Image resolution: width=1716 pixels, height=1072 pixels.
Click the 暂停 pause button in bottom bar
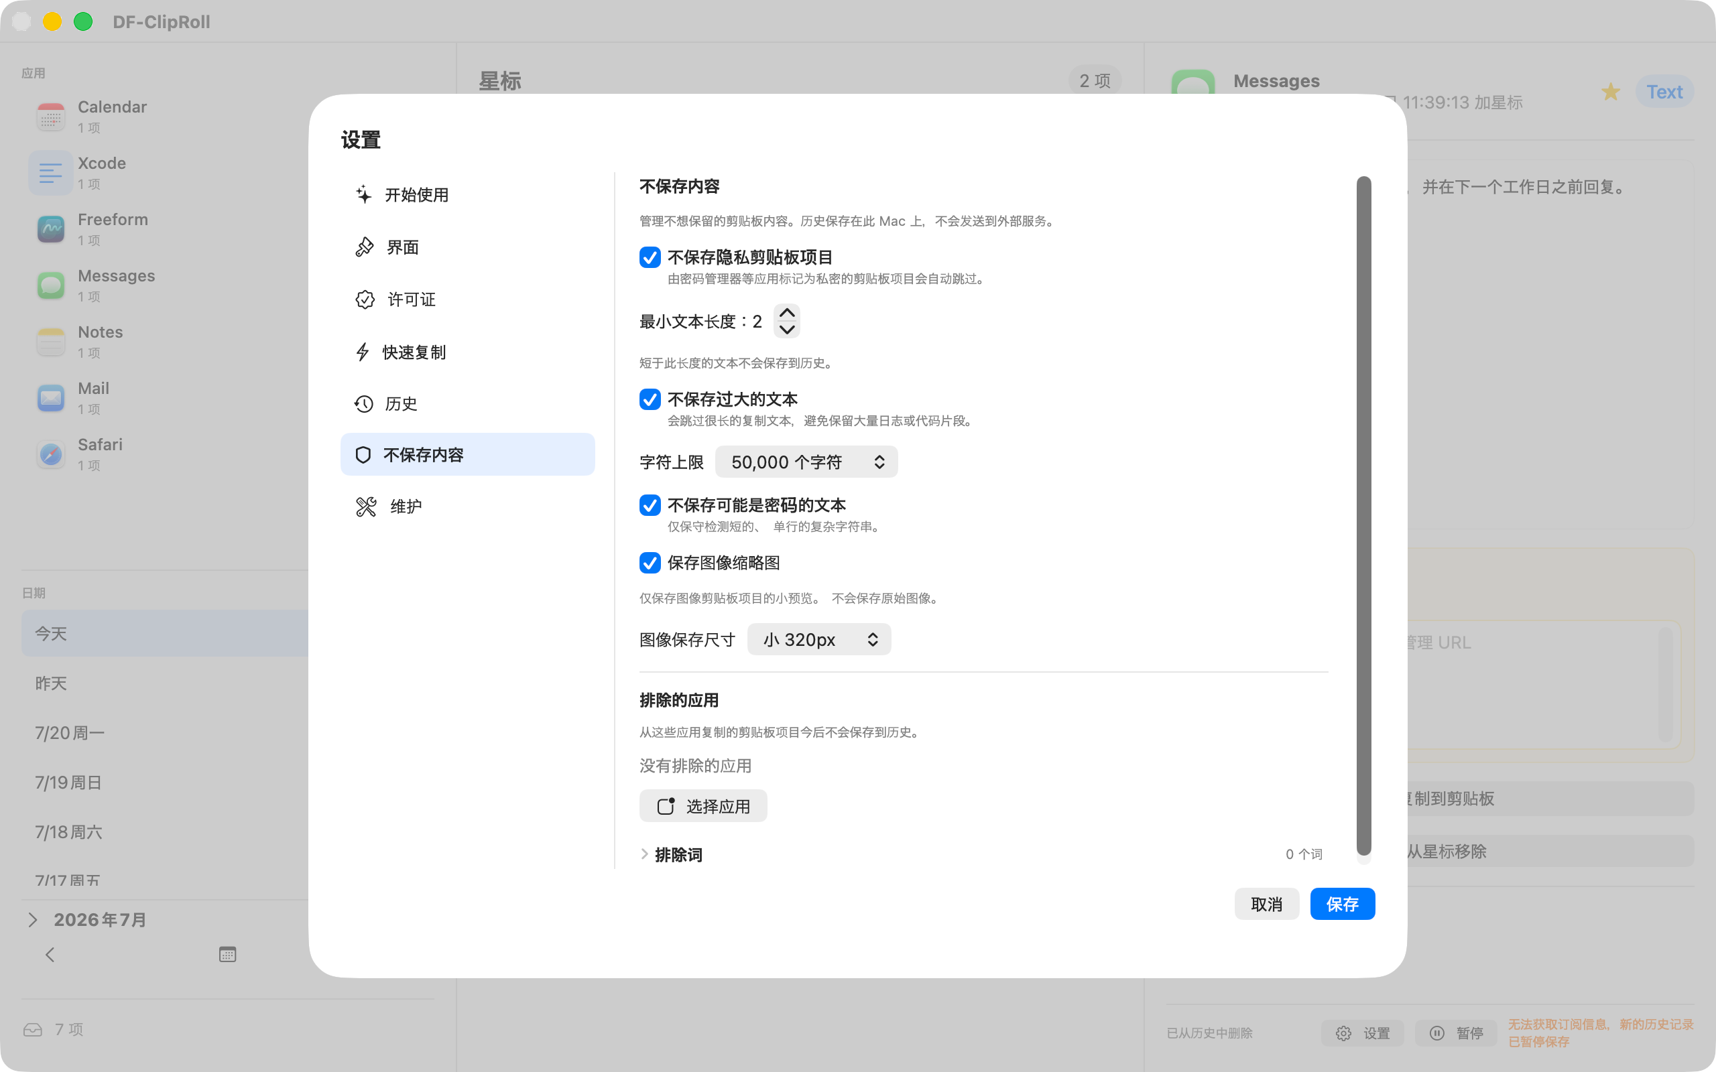point(1457,1033)
